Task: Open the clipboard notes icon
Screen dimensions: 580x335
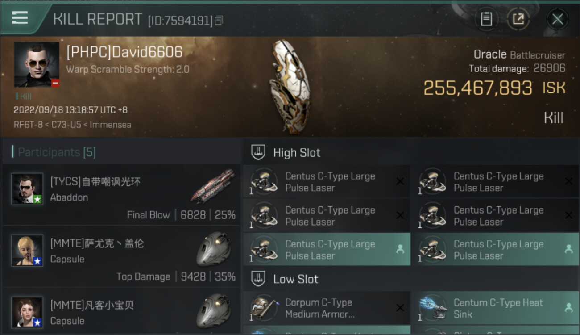Action: click(486, 19)
